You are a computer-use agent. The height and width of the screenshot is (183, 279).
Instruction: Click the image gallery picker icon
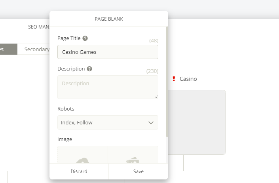coord(133,160)
